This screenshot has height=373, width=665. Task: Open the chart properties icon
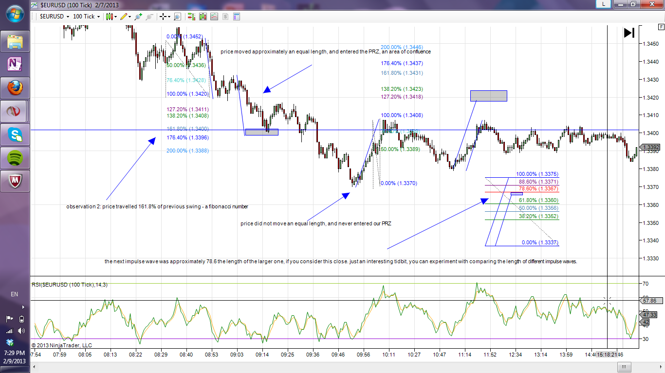pyautogui.click(x=237, y=17)
